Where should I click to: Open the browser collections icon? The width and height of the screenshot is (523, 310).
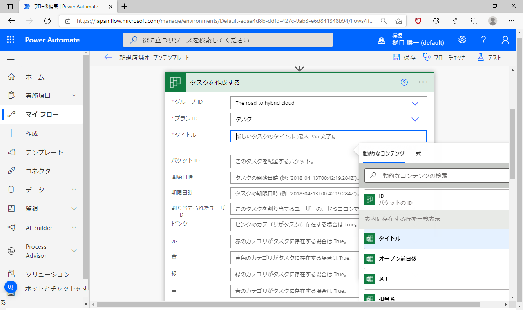474,21
